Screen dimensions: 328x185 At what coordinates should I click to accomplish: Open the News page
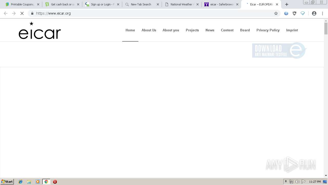pyautogui.click(x=210, y=30)
